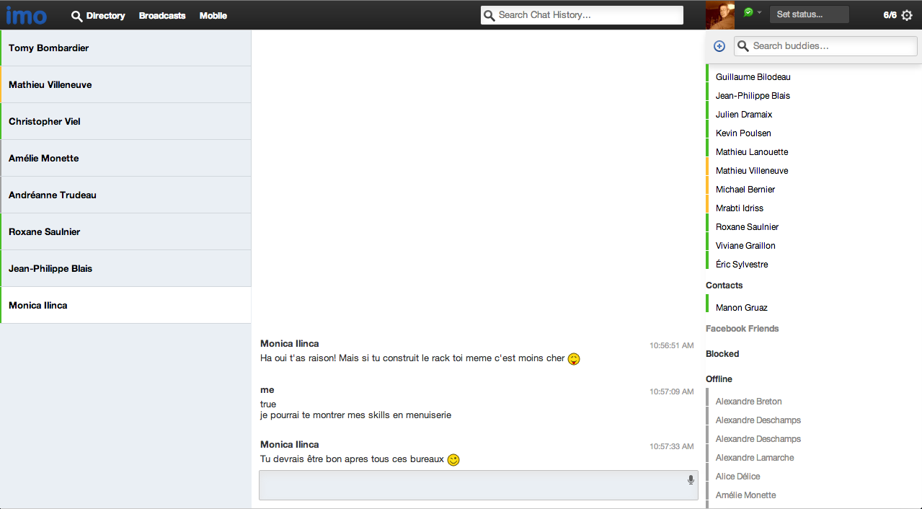Open the Mobile menu
Viewport: 922px width, 509px height.
213,16
